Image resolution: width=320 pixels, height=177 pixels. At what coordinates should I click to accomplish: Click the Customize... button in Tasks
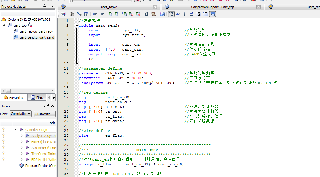coord(44,114)
